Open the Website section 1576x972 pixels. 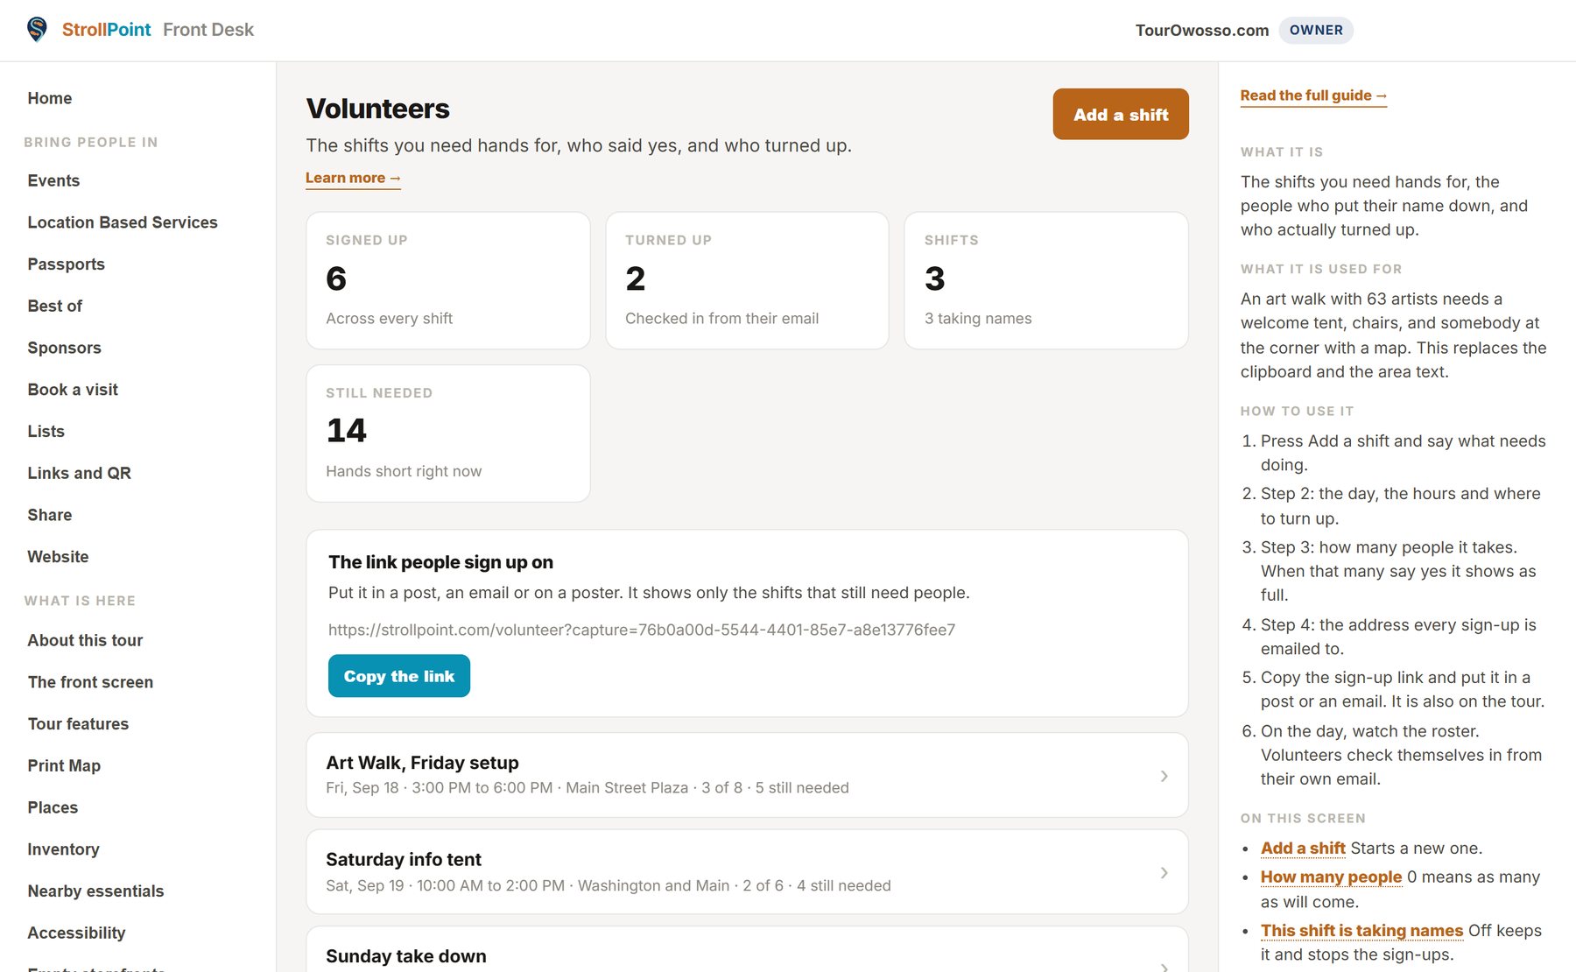coord(59,557)
